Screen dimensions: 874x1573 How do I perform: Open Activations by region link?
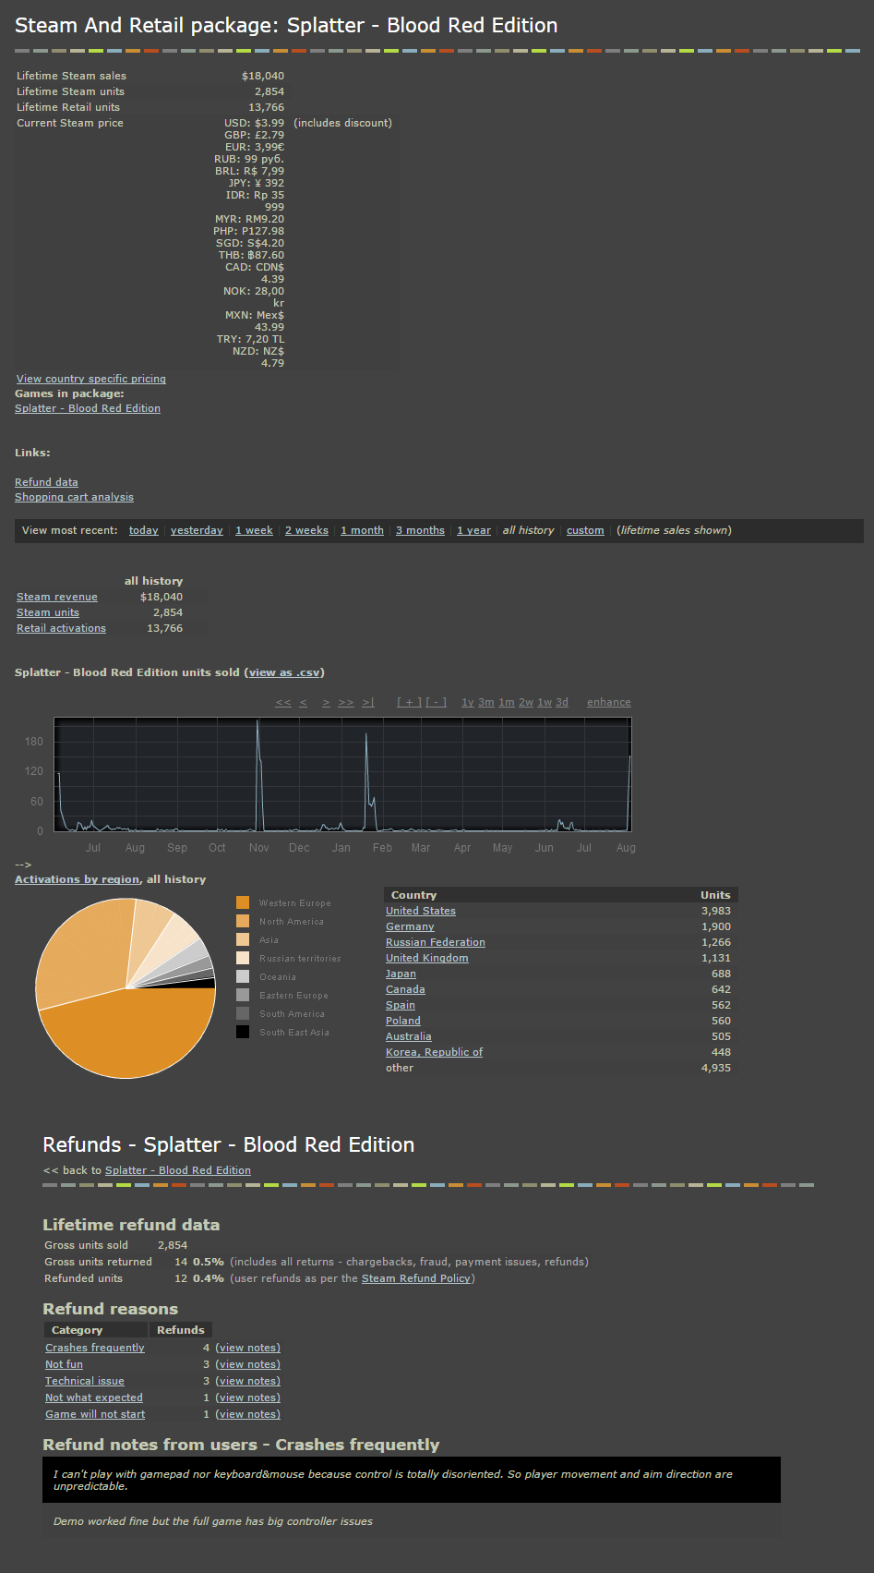(78, 879)
